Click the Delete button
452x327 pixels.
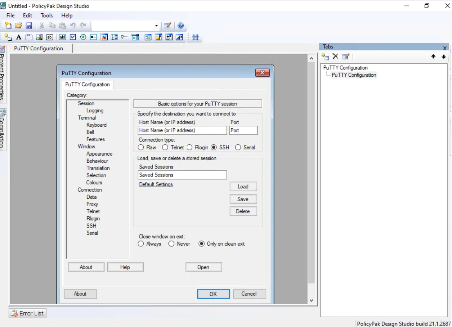tap(243, 211)
